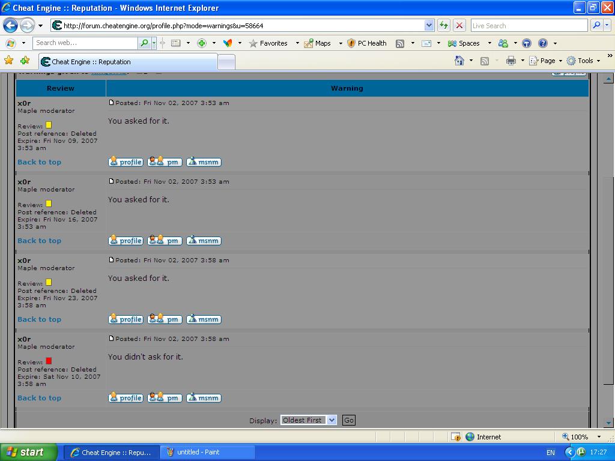Open the Home page icon
This screenshot has height=461, width=615.
click(x=459, y=61)
